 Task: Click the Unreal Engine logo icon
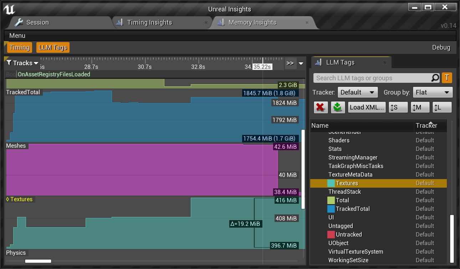[x=9, y=9]
